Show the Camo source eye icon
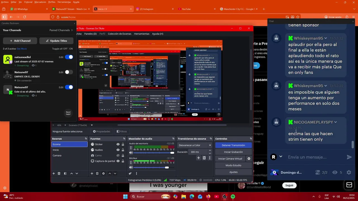This screenshot has height=201, width=358. pos(118,155)
